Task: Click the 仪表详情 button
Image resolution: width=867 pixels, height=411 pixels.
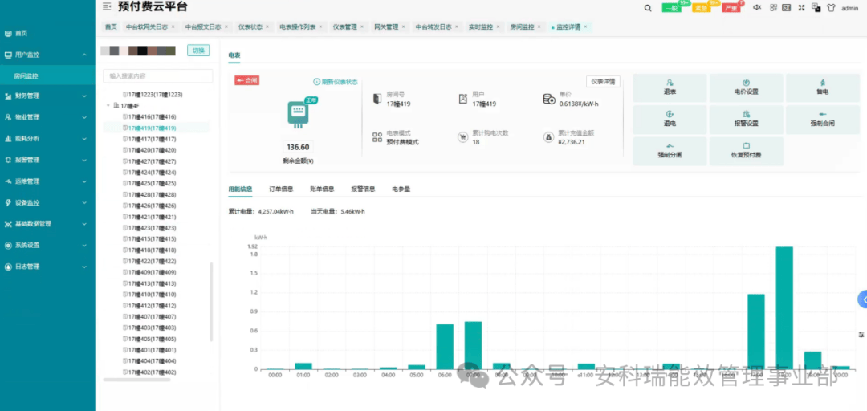Action: click(x=603, y=81)
